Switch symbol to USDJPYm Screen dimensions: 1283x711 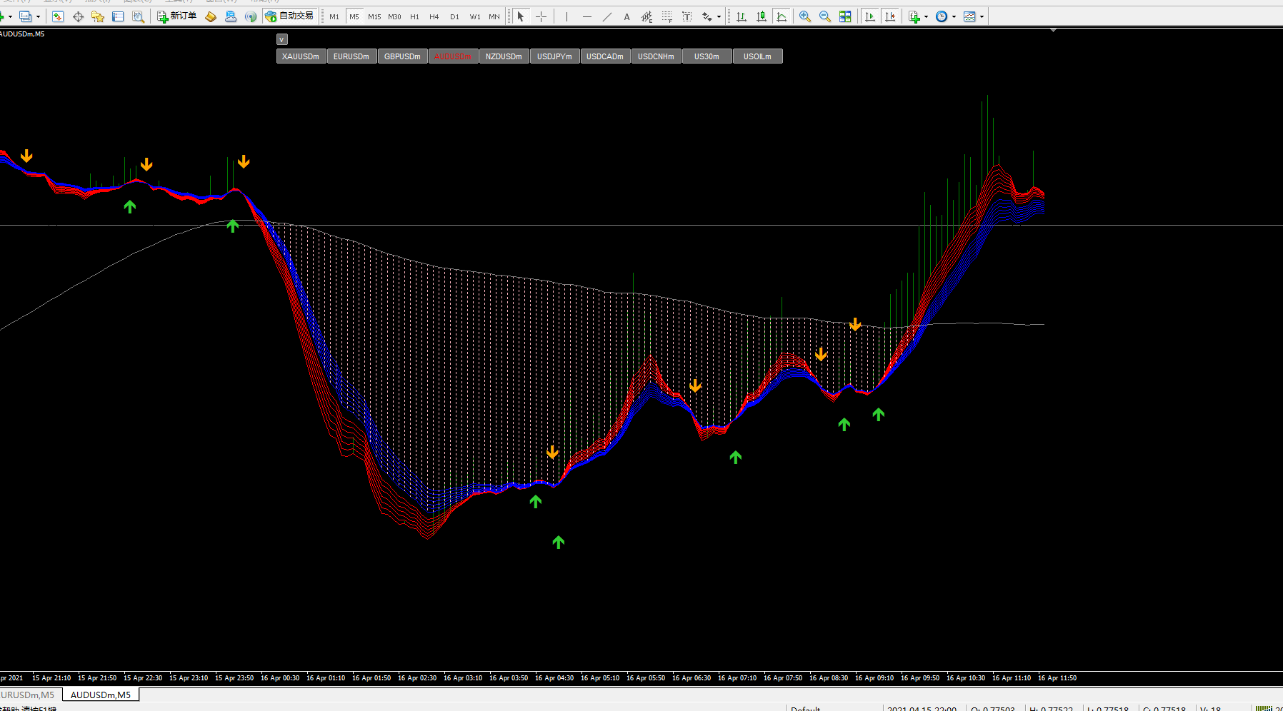tap(554, 56)
